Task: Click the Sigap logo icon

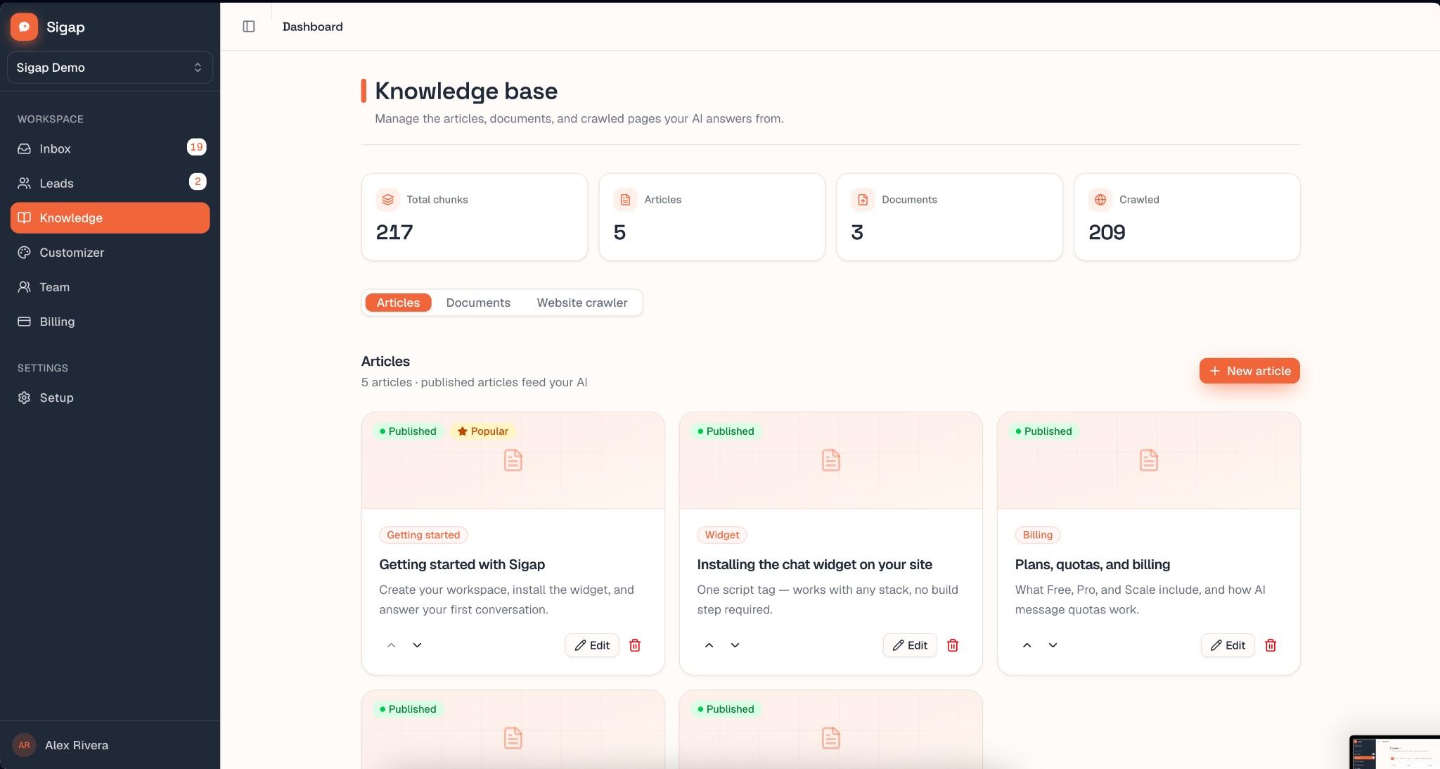Action: coord(24,27)
